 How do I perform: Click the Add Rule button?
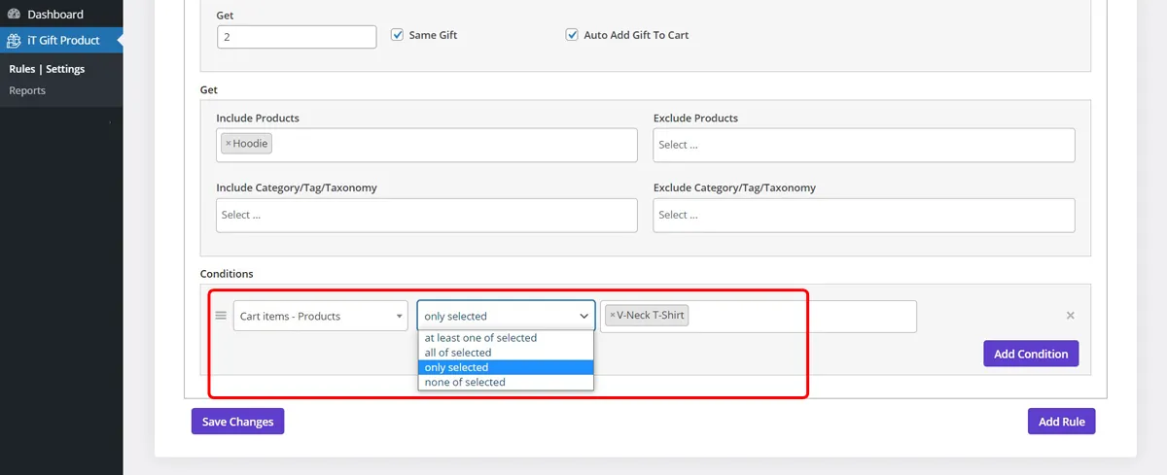click(x=1061, y=422)
